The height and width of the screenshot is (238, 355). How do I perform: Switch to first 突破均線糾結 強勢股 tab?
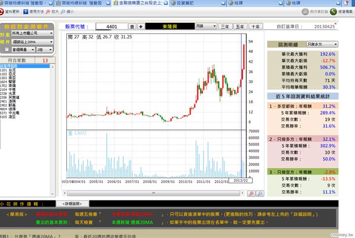(24, 3)
